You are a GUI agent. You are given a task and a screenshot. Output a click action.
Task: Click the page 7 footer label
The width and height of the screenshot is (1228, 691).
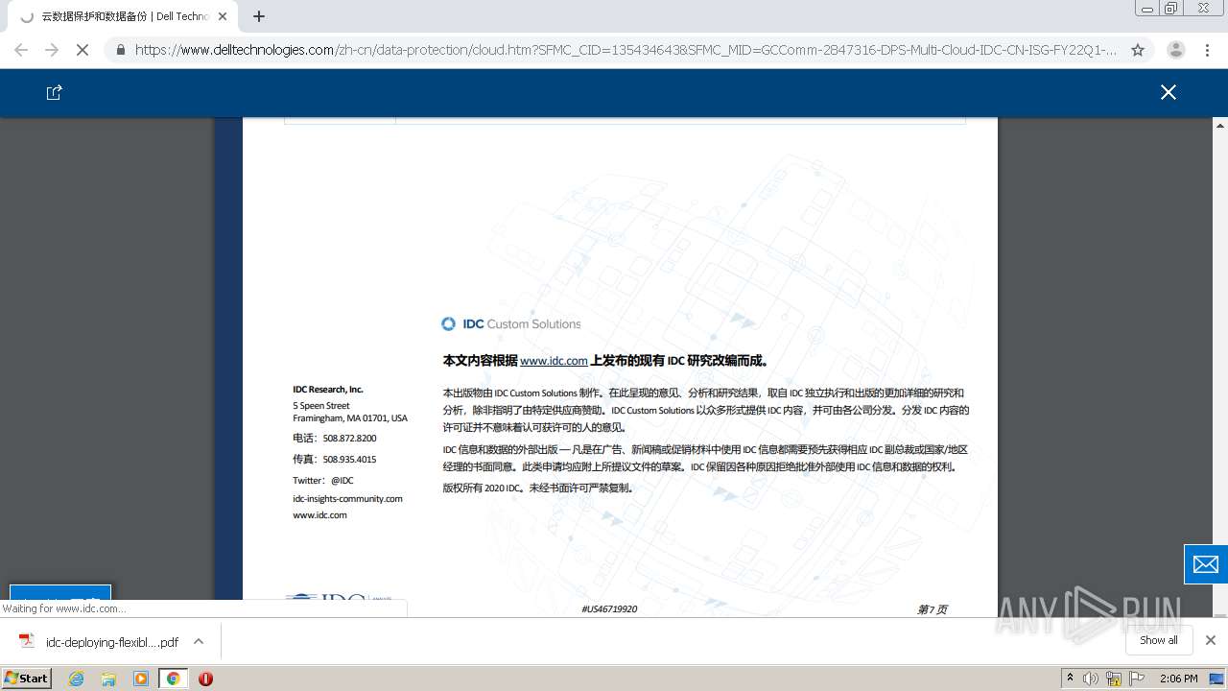[932, 609]
